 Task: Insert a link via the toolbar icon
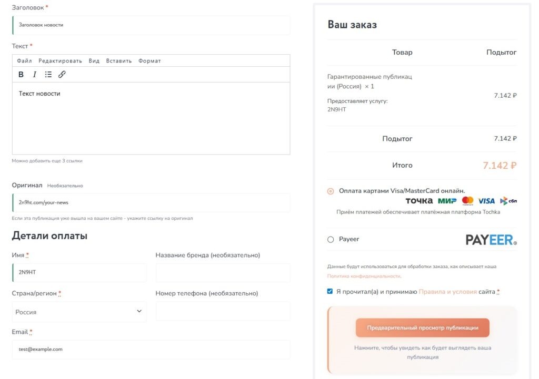tap(62, 75)
